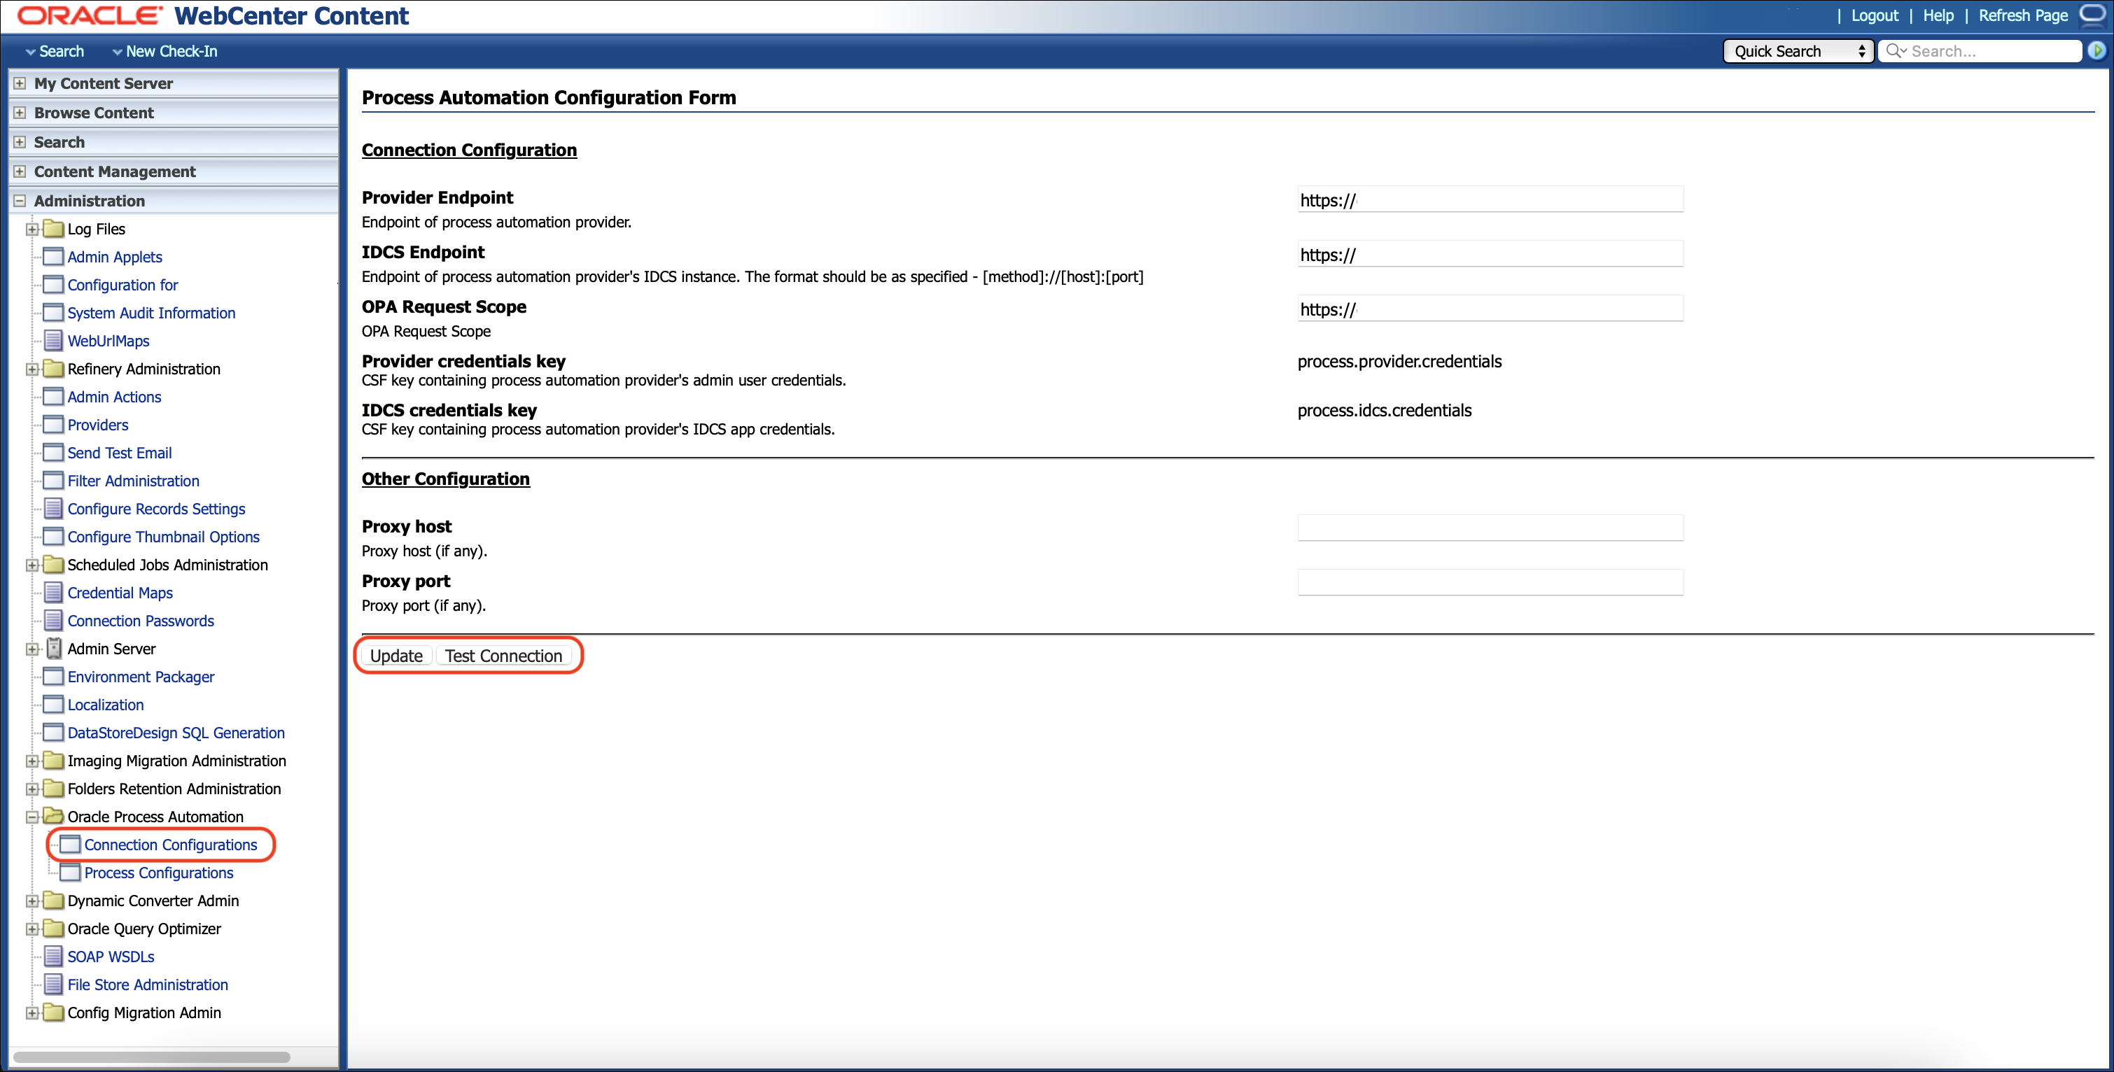Expand the Dynamic Converter Admin node
Screen dimensions: 2114x1072
coord(32,901)
